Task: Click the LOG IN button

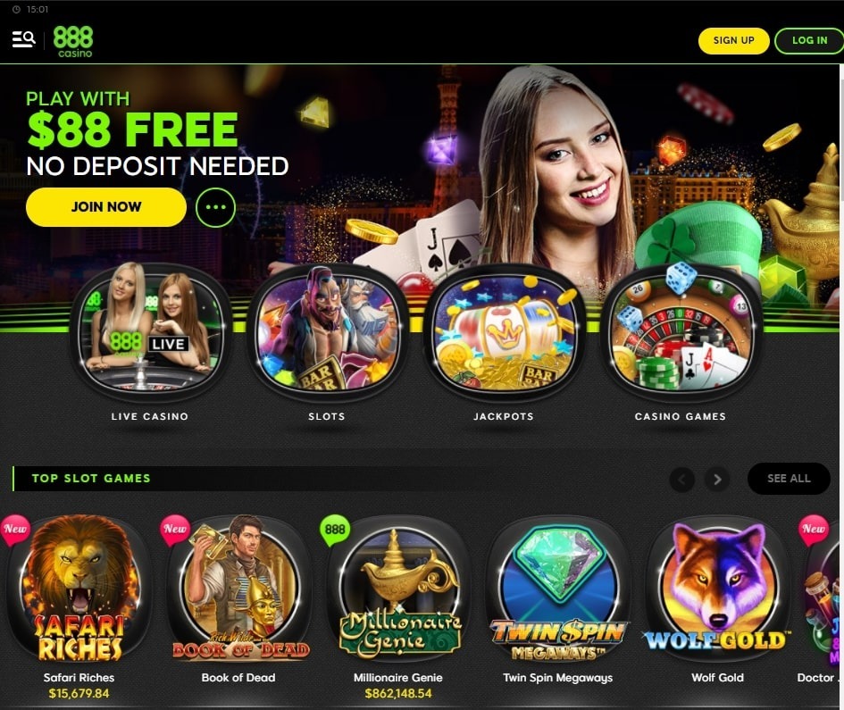Action: point(809,40)
